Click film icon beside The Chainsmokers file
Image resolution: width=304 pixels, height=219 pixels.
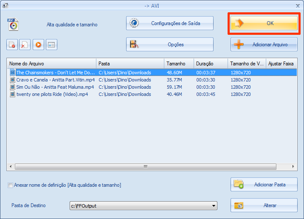[x=12, y=72]
